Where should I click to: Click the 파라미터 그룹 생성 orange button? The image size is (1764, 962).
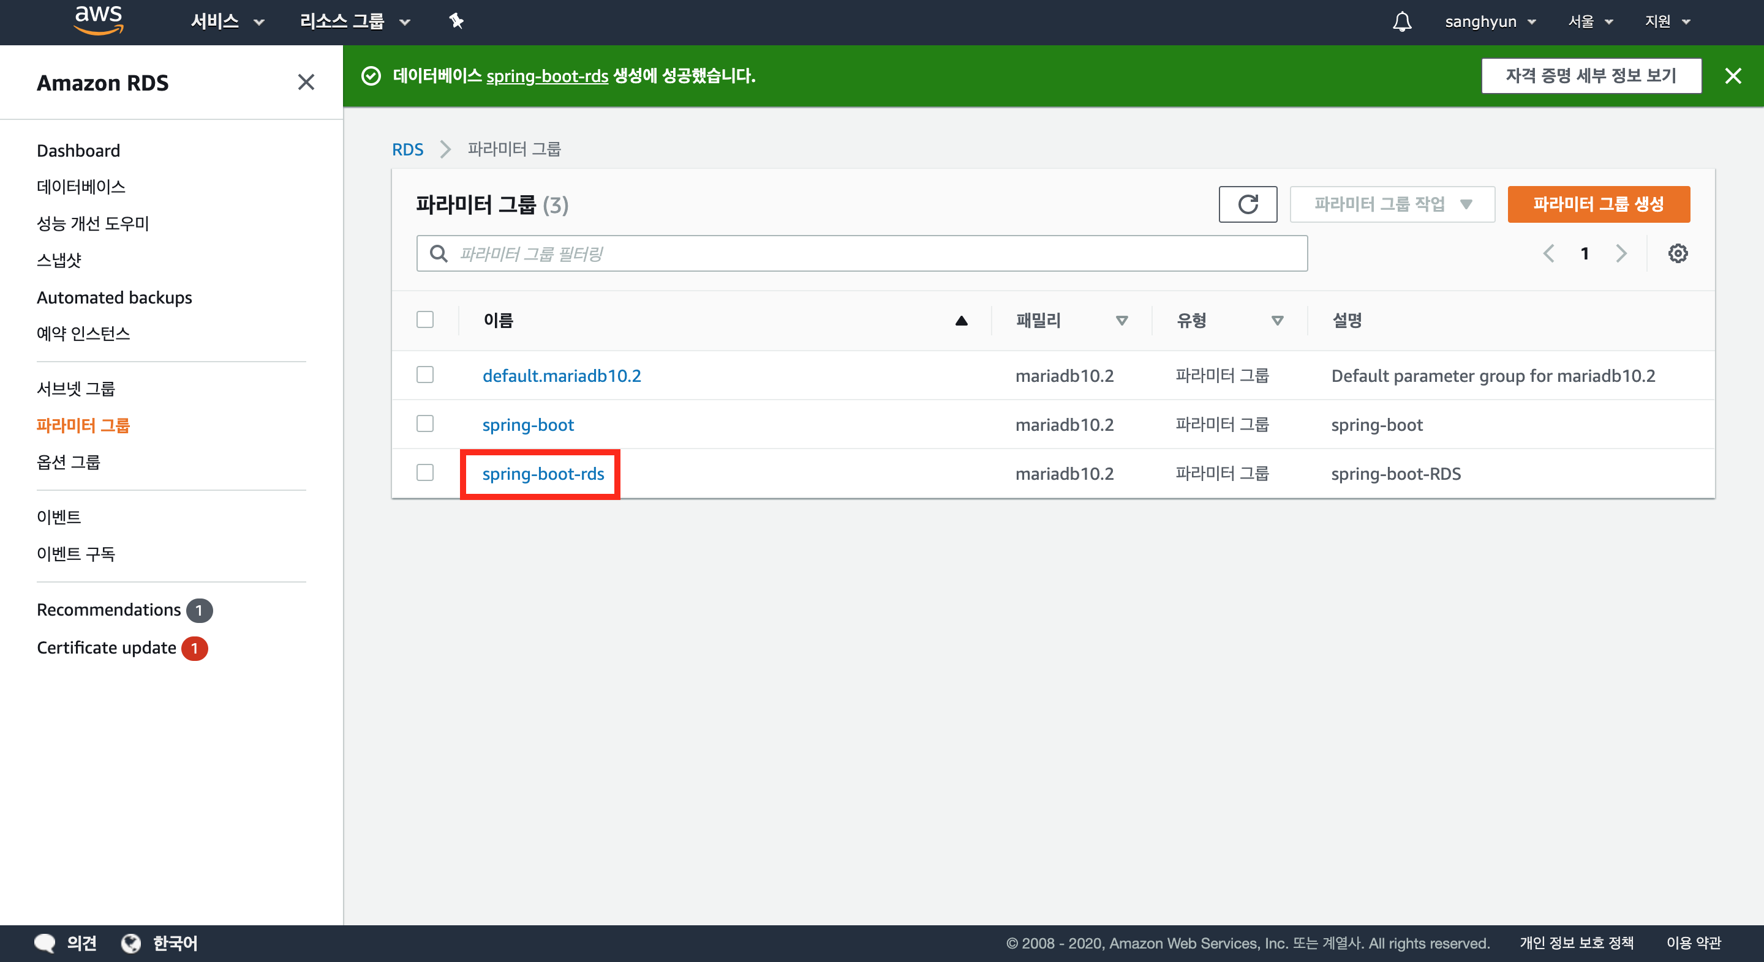click(x=1597, y=204)
